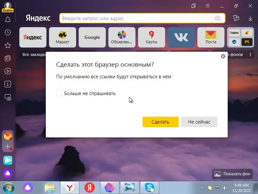Click the purple gem taskbar icon
The width and height of the screenshot is (258, 194).
tap(110, 188)
